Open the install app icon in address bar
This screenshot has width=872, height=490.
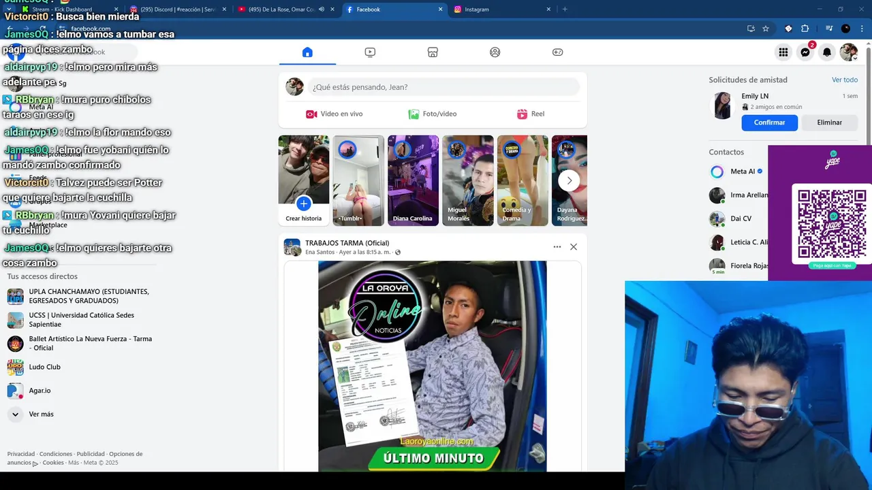(x=751, y=29)
